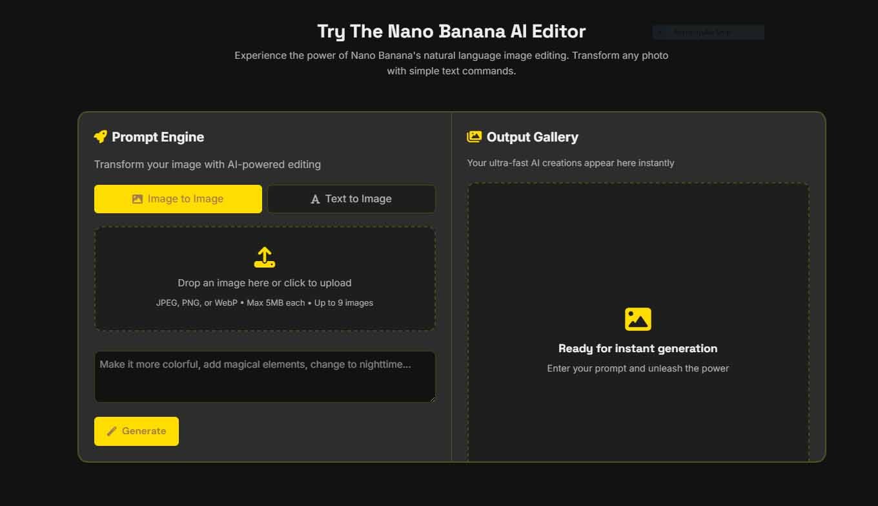Click the 'Try The Nano Banana AI Editor' title
The width and height of the screenshot is (878, 506).
pyautogui.click(x=451, y=31)
